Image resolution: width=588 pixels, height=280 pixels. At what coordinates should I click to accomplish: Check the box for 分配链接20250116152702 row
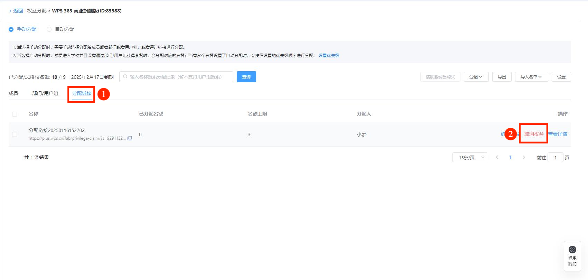(x=15, y=134)
